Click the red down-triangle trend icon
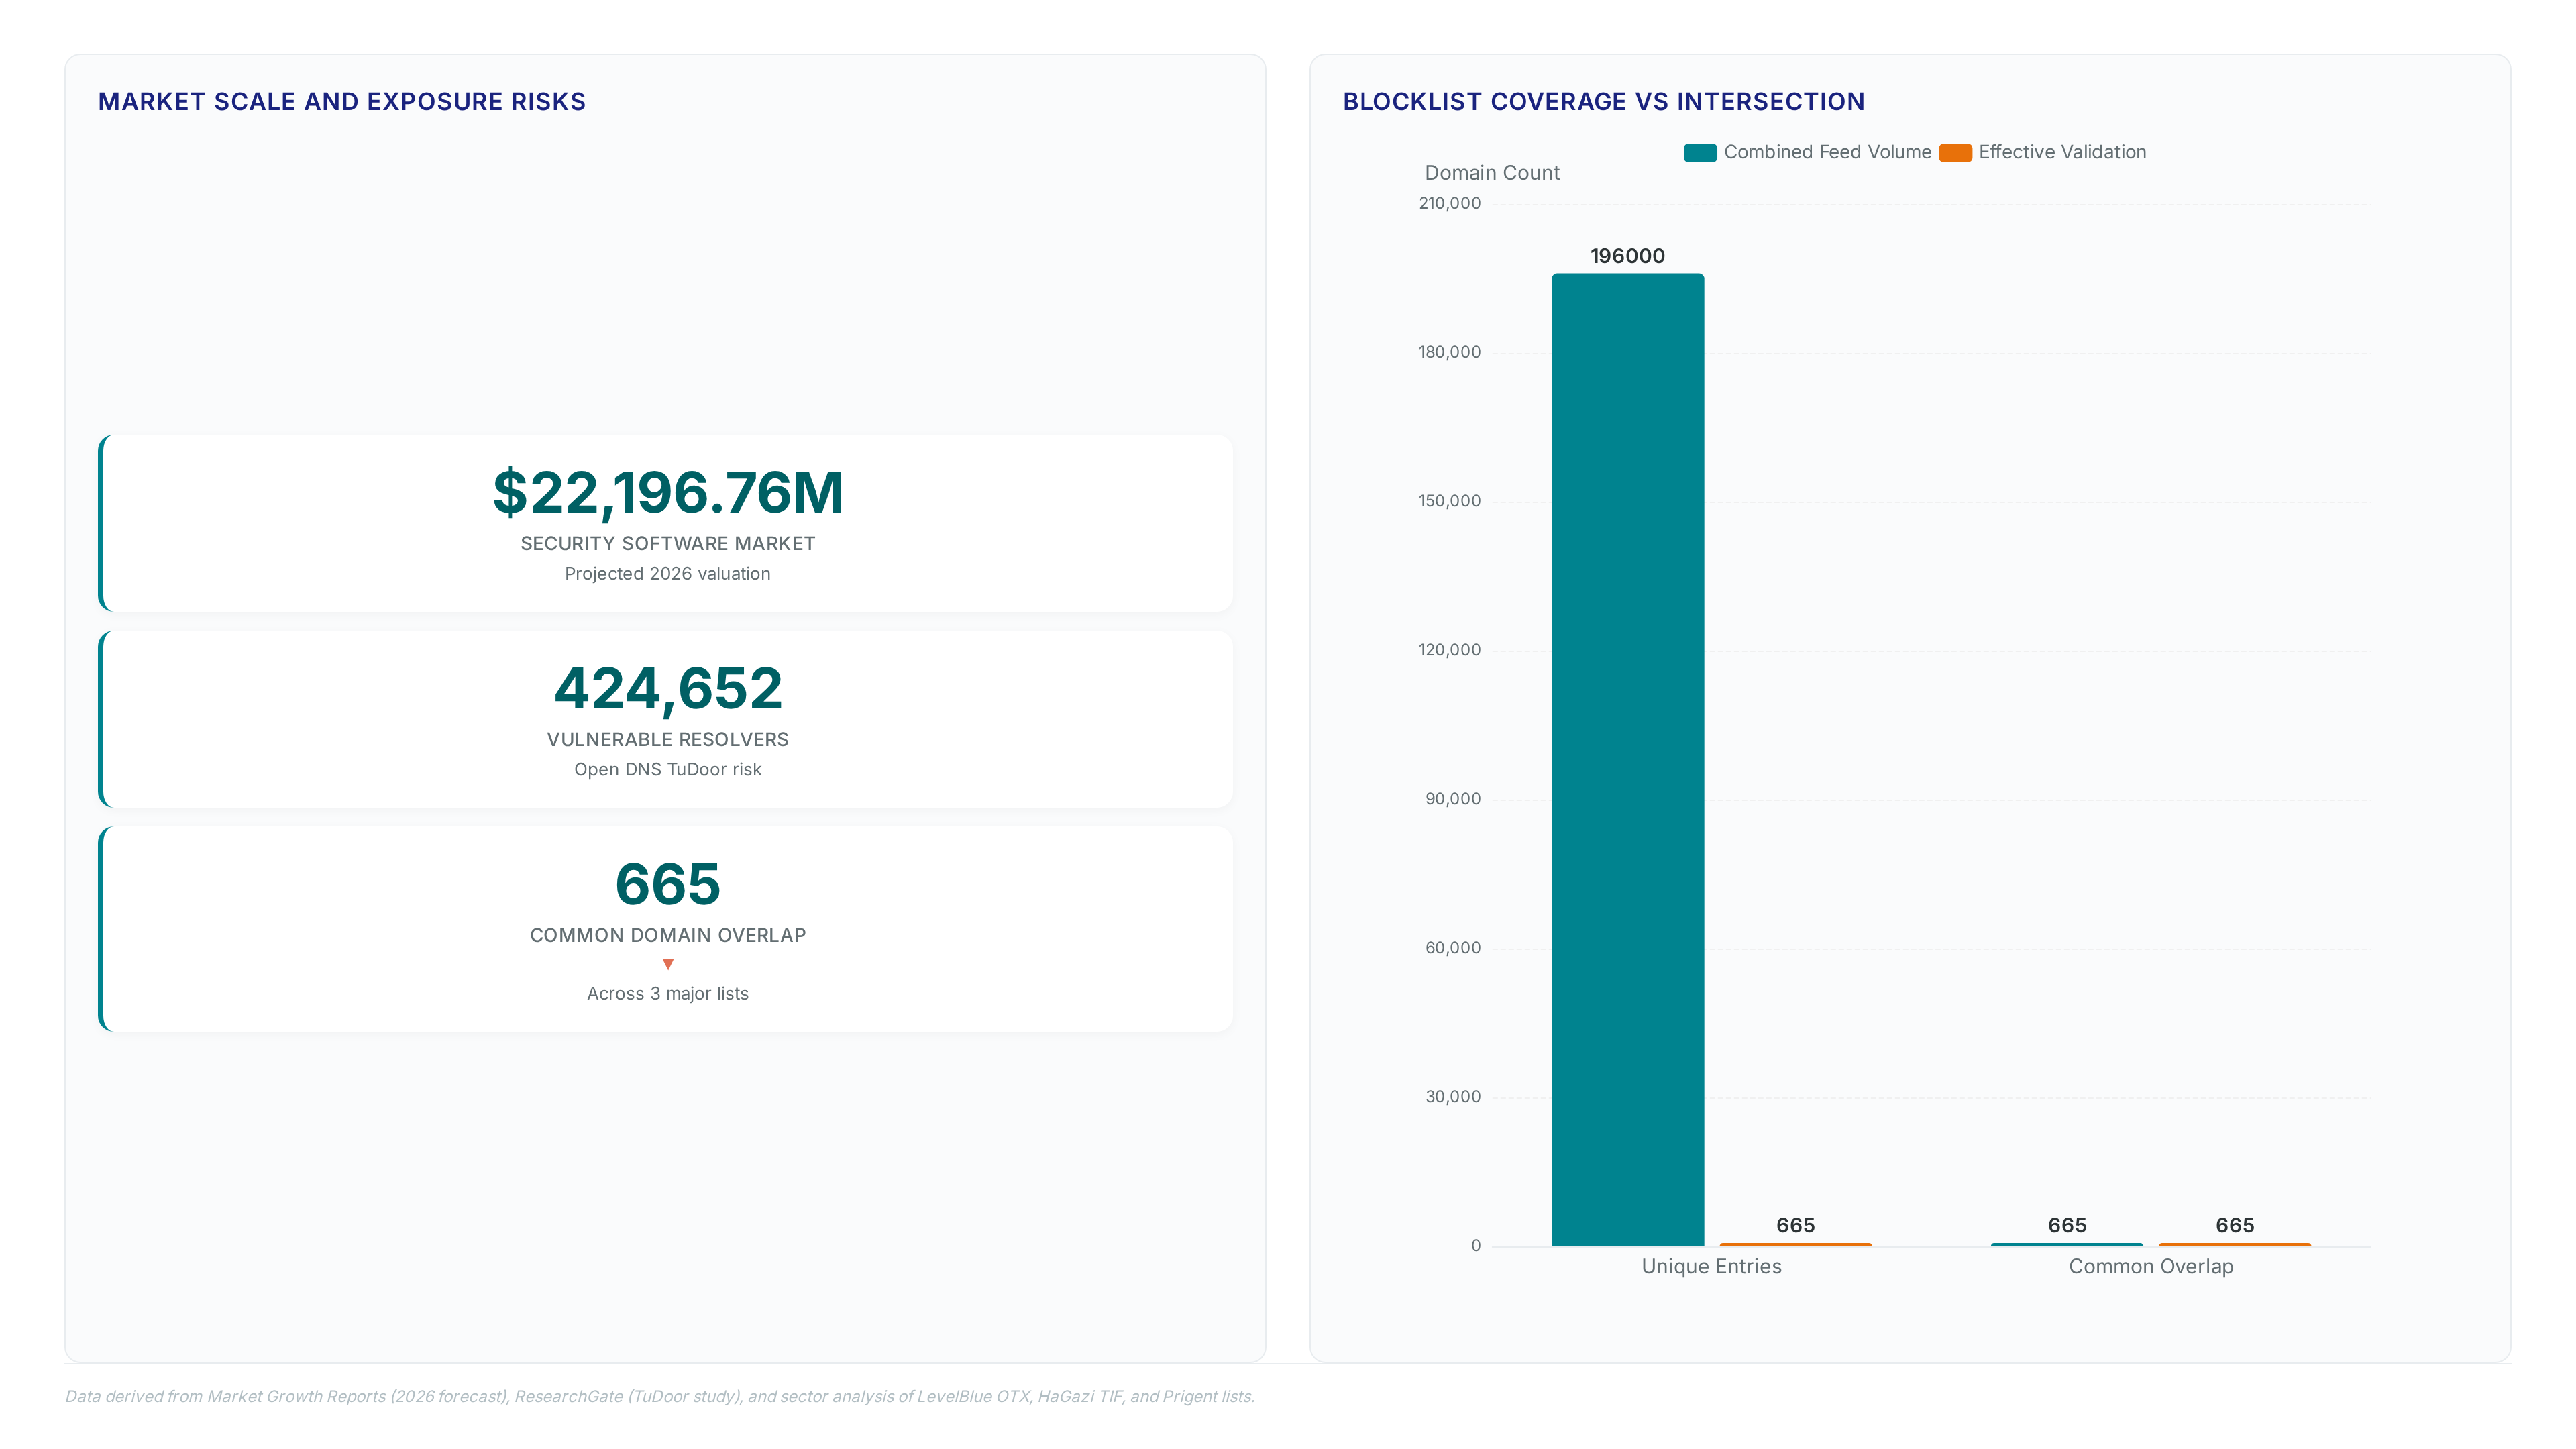The width and height of the screenshot is (2576, 1449). point(668,964)
